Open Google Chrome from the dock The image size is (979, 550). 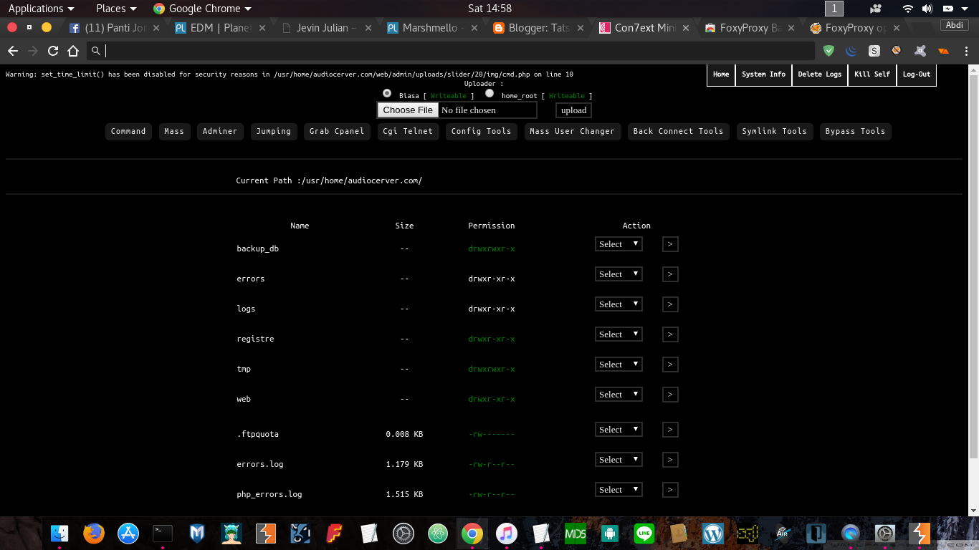pos(472,534)
